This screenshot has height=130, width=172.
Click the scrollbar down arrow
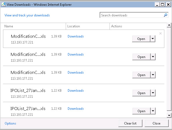[x=169, y=115]
